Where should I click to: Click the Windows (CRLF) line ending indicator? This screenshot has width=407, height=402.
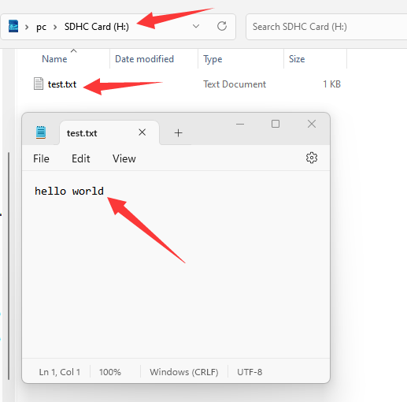[184, 372]
